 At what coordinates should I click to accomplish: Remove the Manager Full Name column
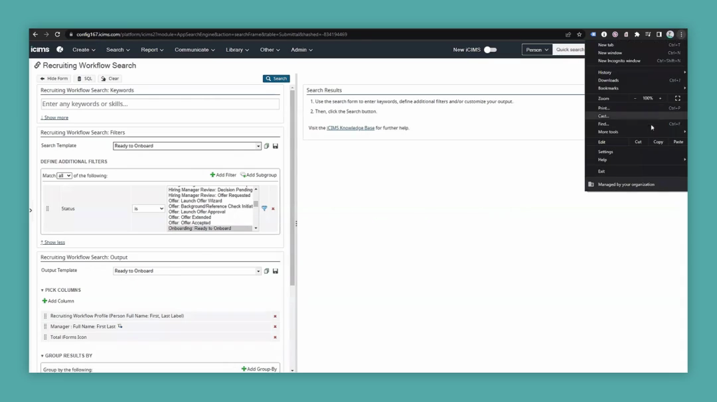275,326
